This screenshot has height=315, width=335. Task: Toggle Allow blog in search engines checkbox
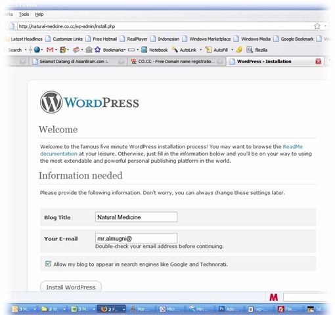pos(48,264)
